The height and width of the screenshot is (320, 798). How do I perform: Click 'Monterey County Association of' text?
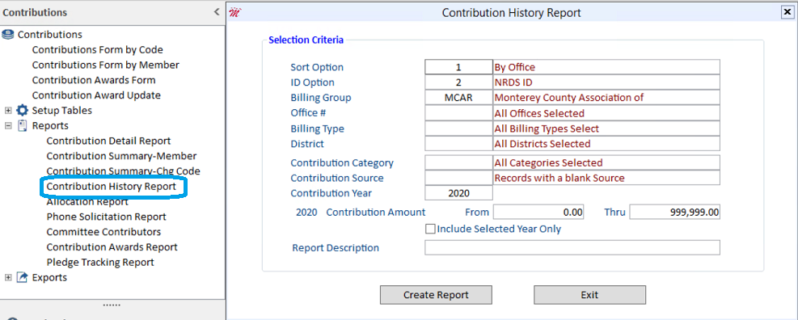pos(569,98)
